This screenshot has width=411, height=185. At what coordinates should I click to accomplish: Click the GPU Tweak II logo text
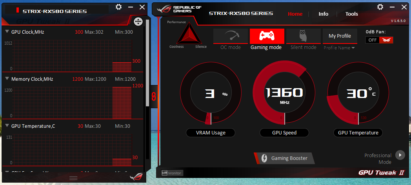(381, 173)
